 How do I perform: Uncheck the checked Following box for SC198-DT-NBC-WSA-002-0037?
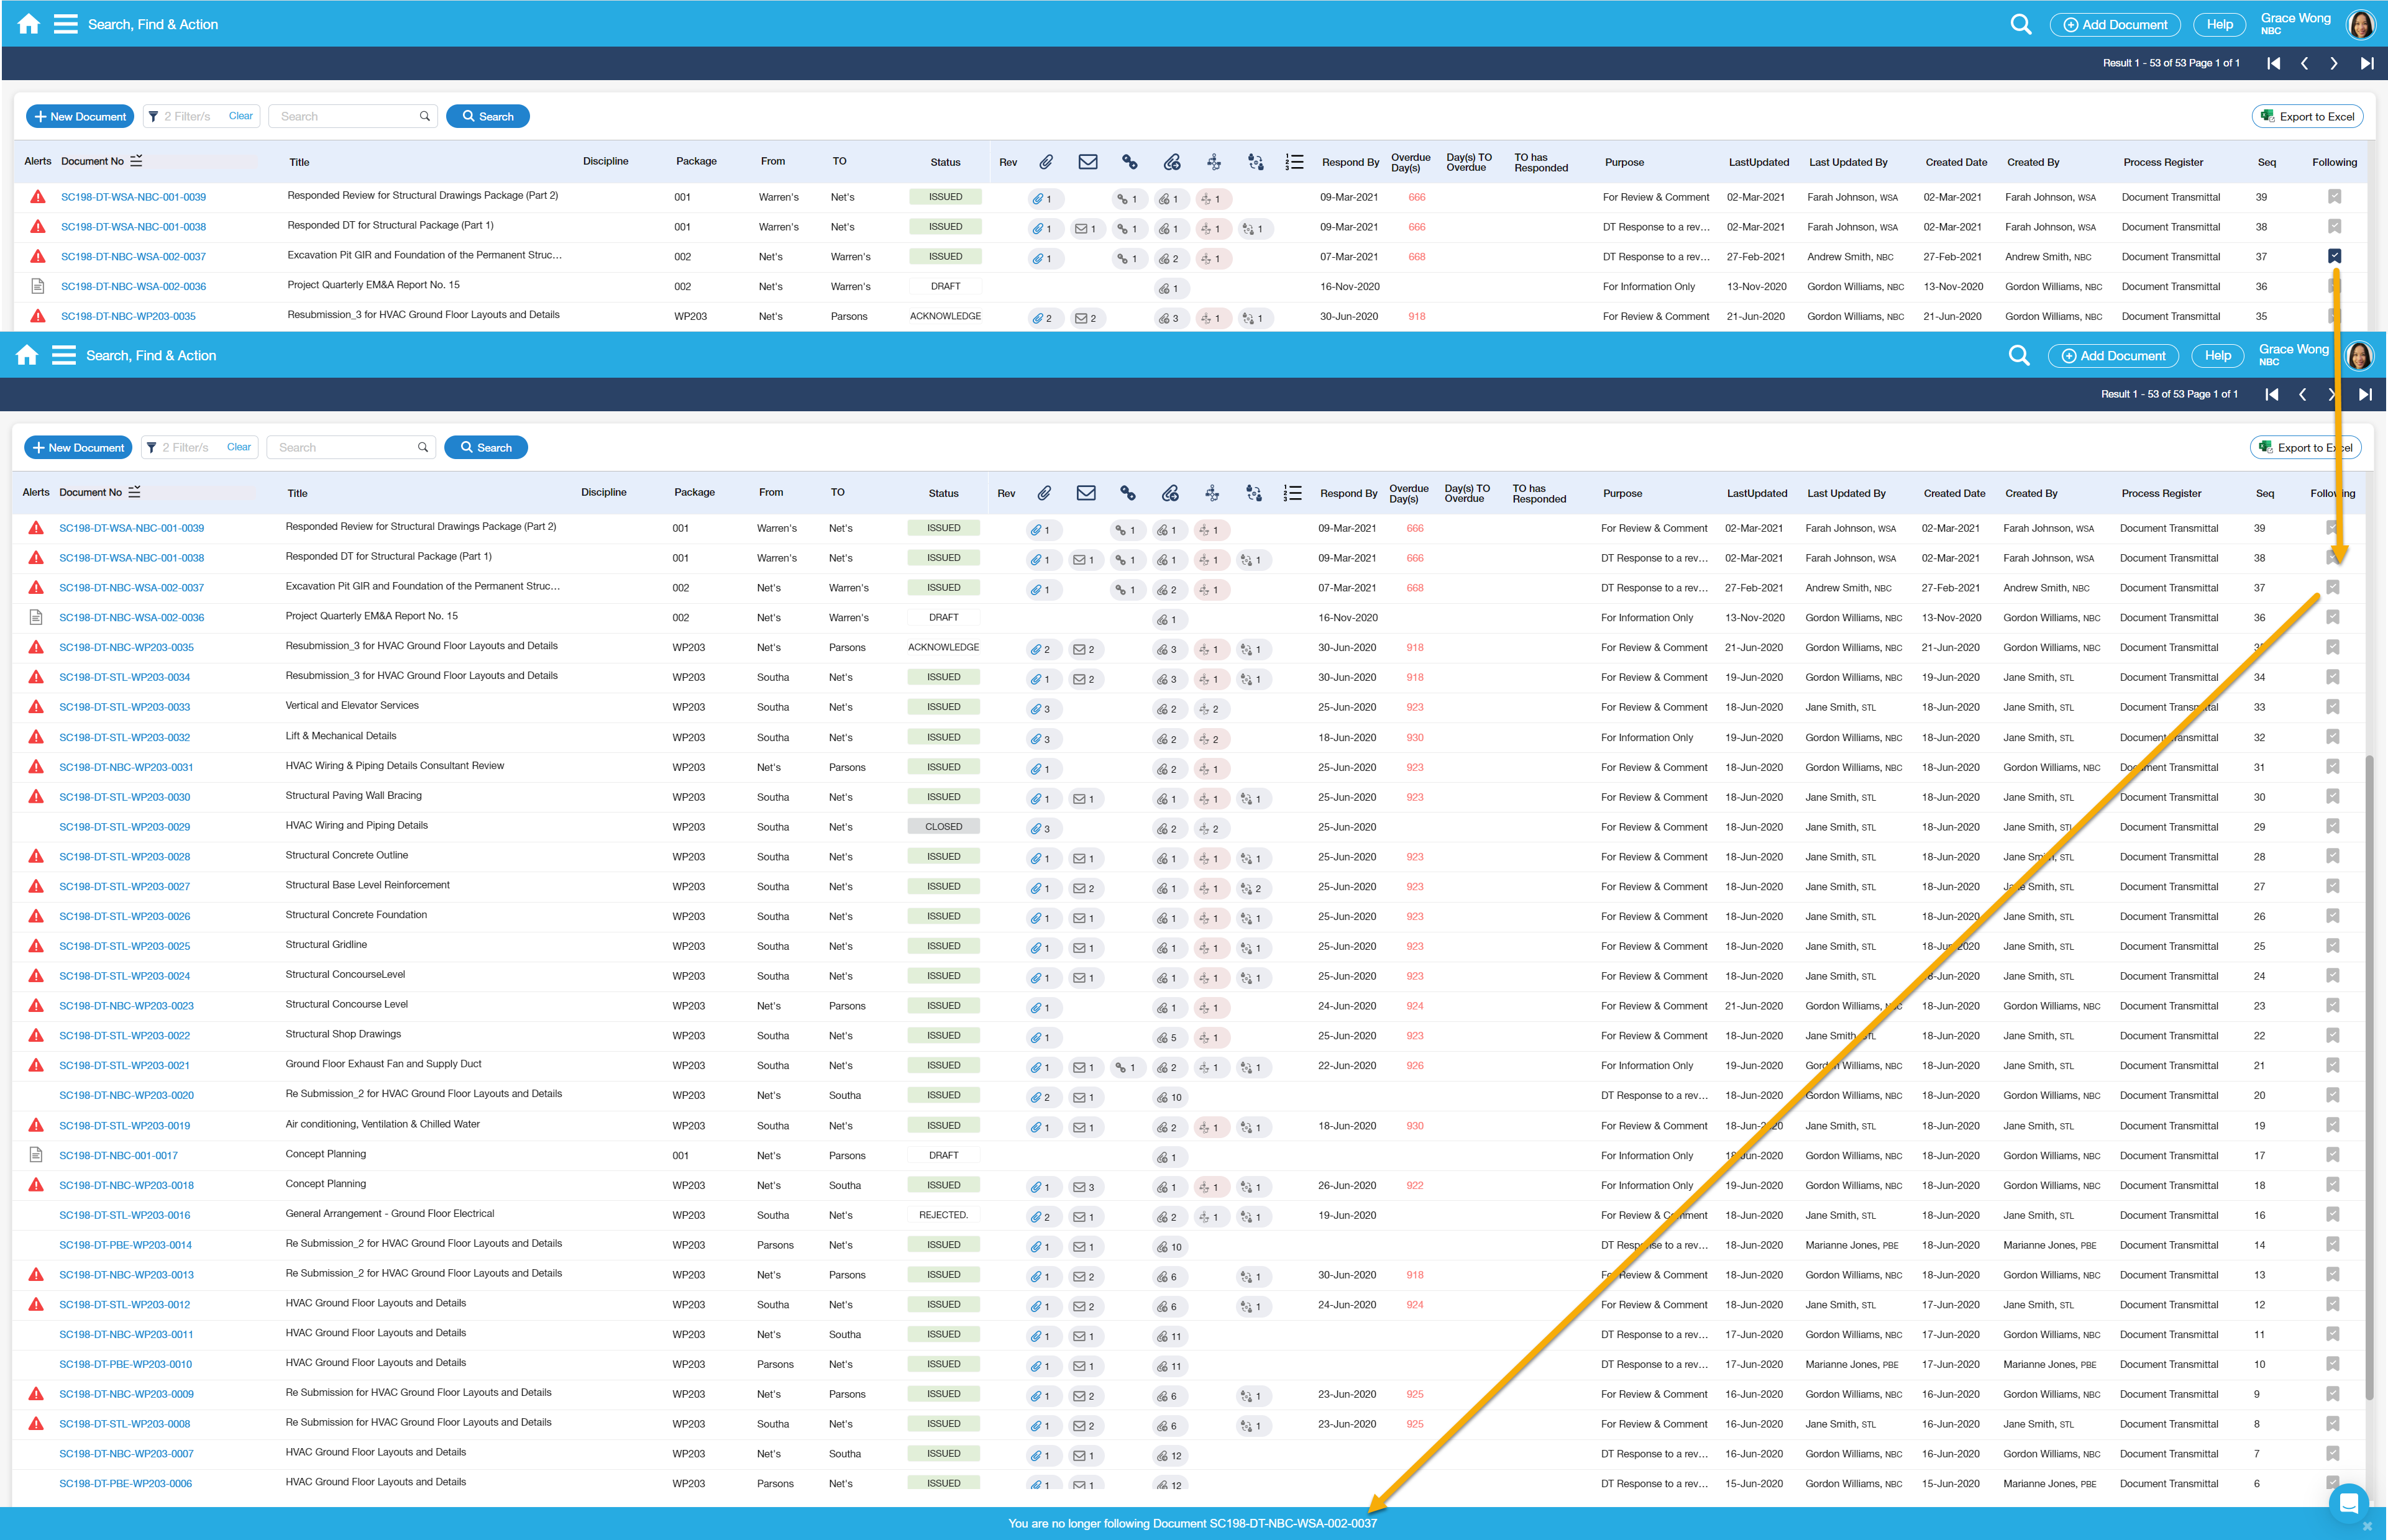point(2334,256)
